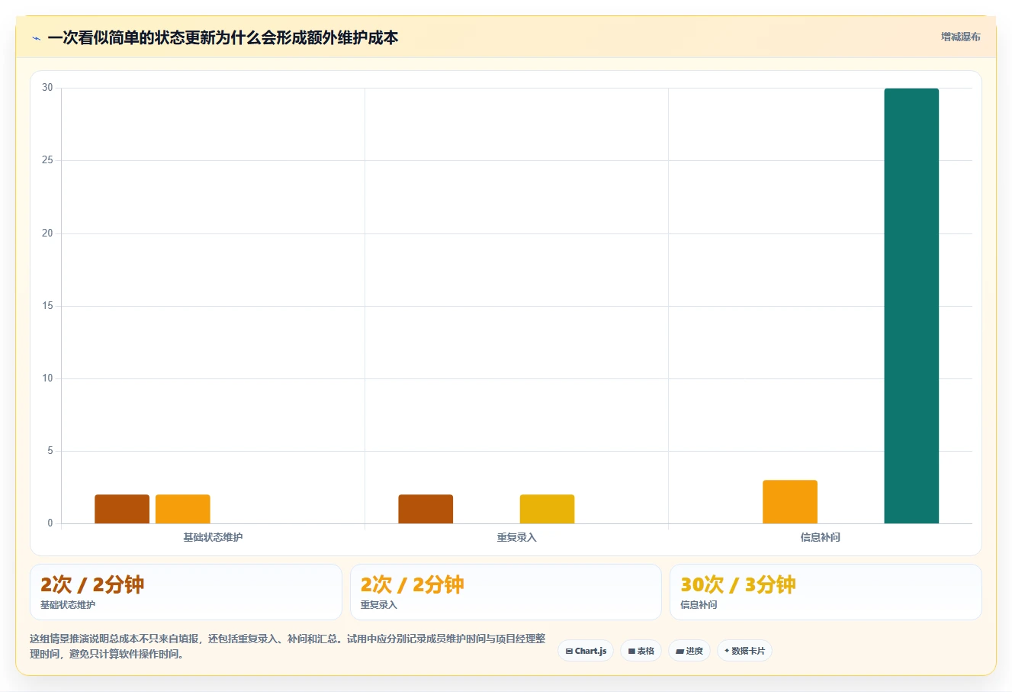Click the description paragraph starting 这组情景推演

288,646
